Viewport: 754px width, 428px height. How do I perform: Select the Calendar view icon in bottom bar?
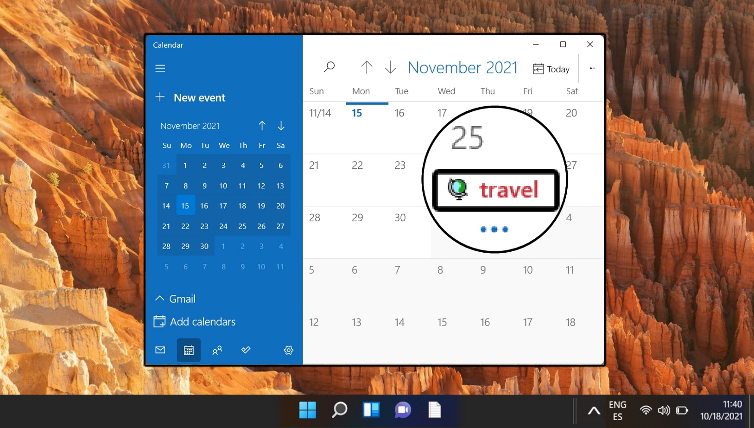tap(189, 350)
